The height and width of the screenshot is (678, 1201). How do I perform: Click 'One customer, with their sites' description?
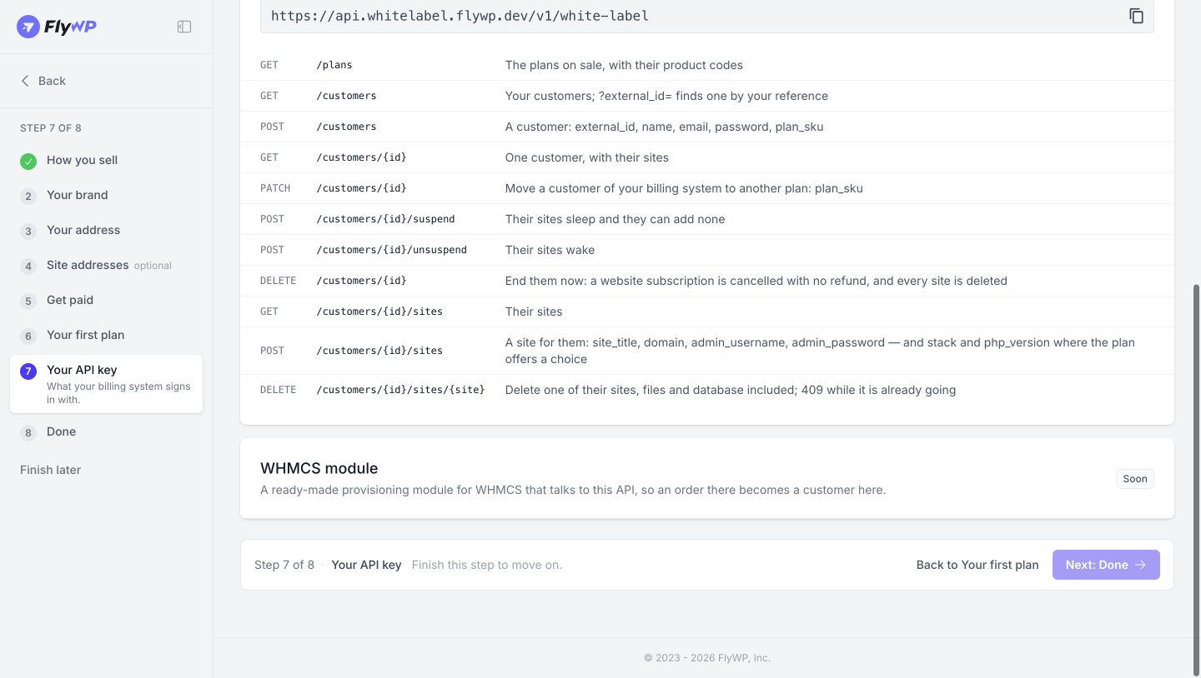pyautogui.click(x=587, y=157)
